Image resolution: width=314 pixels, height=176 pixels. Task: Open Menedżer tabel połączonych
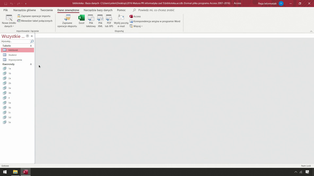(x=35, y=21)
